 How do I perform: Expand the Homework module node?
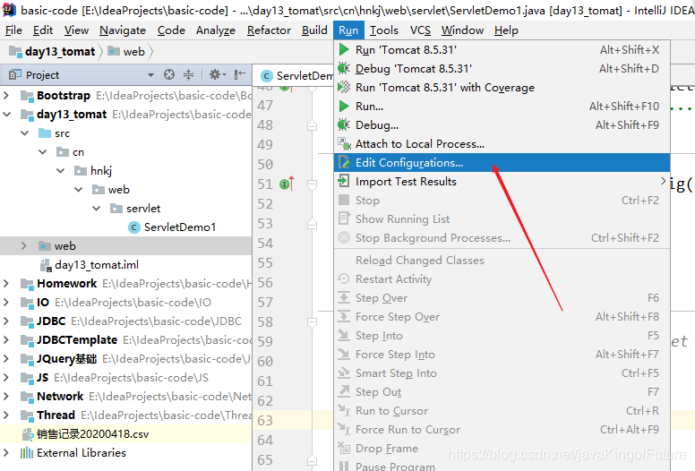click(6, 283)
